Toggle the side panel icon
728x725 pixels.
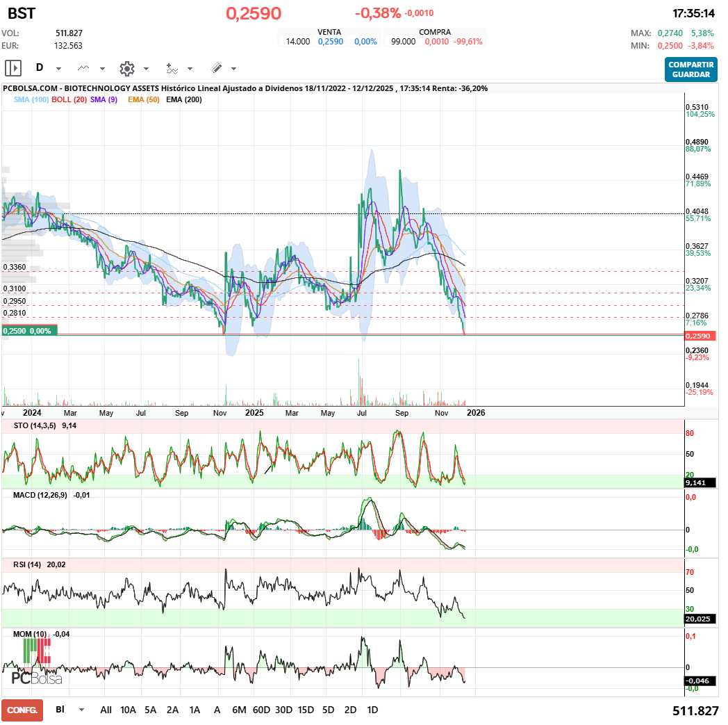pyautogui.click(x=13, y=68)
